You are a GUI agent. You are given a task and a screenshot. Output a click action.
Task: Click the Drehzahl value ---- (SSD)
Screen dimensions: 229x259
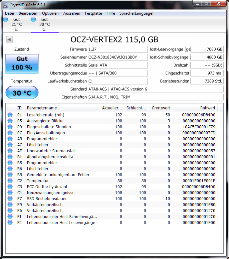(x=207, y=65)
